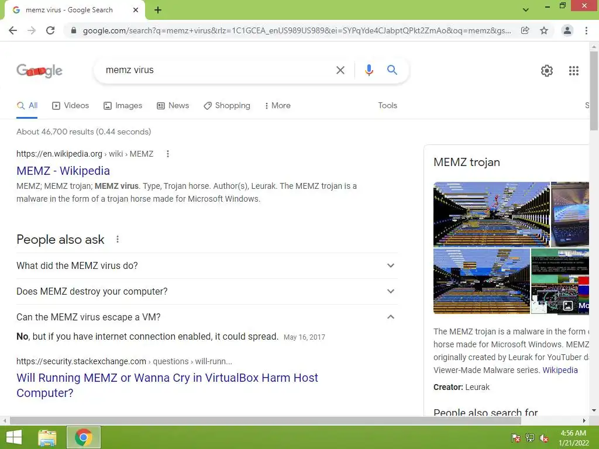Bookmark this page with the star icon

544,30
